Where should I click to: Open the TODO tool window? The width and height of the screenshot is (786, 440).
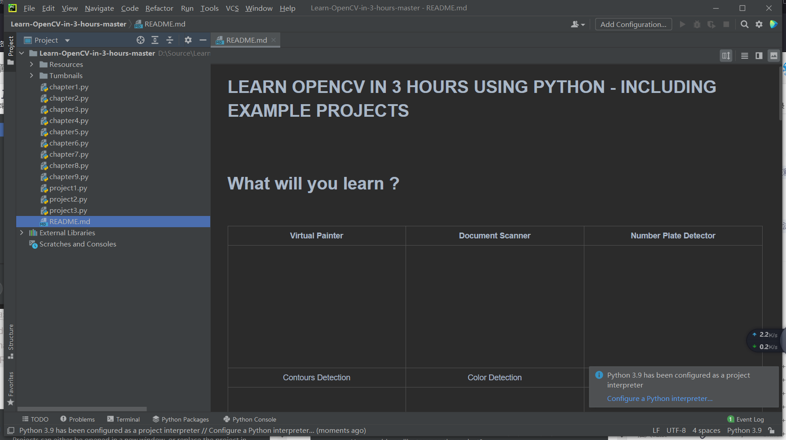coord(35,419)
